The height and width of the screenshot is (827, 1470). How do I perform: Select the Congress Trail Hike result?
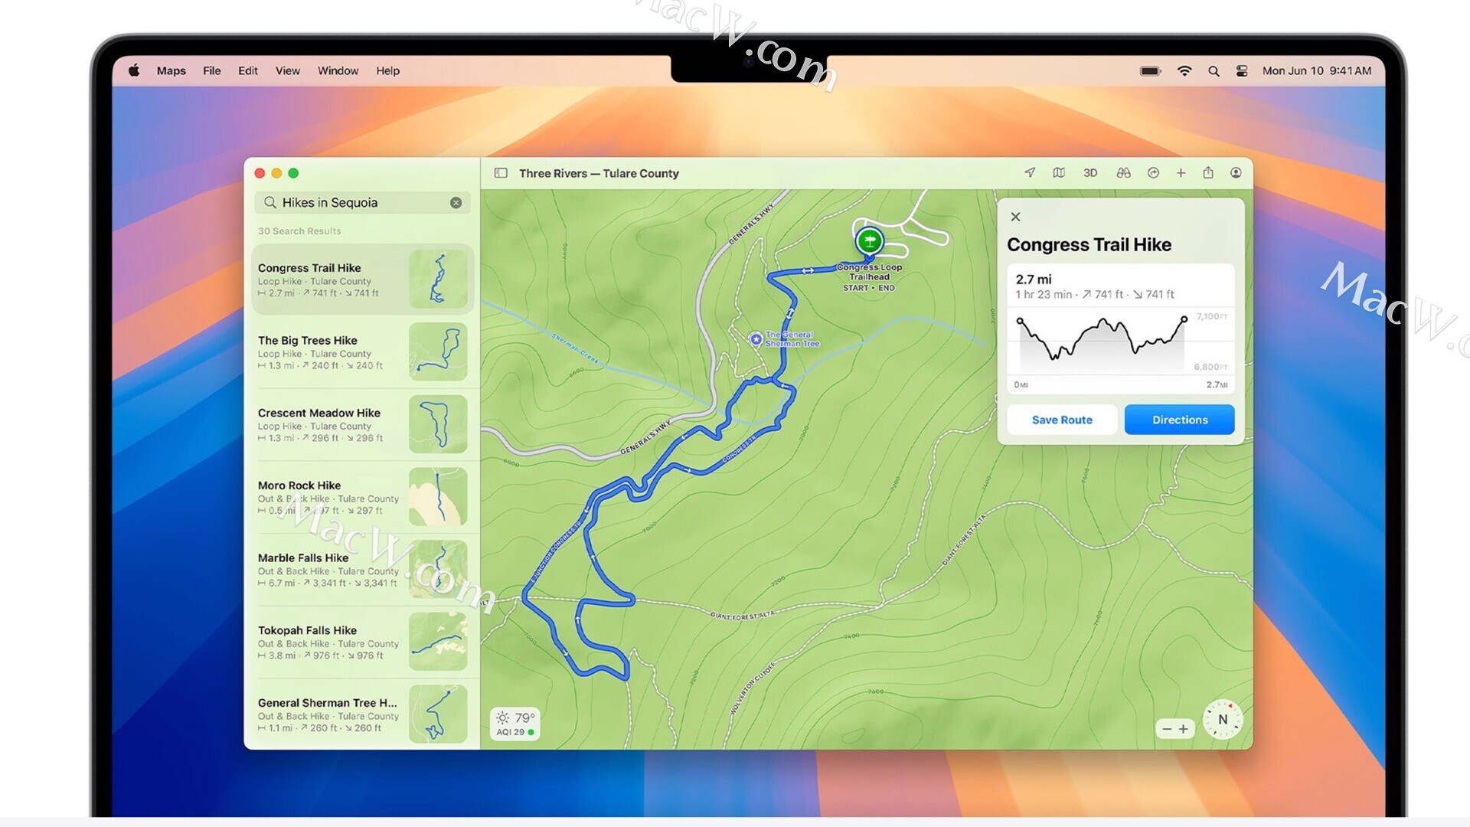tap(362, 279)
